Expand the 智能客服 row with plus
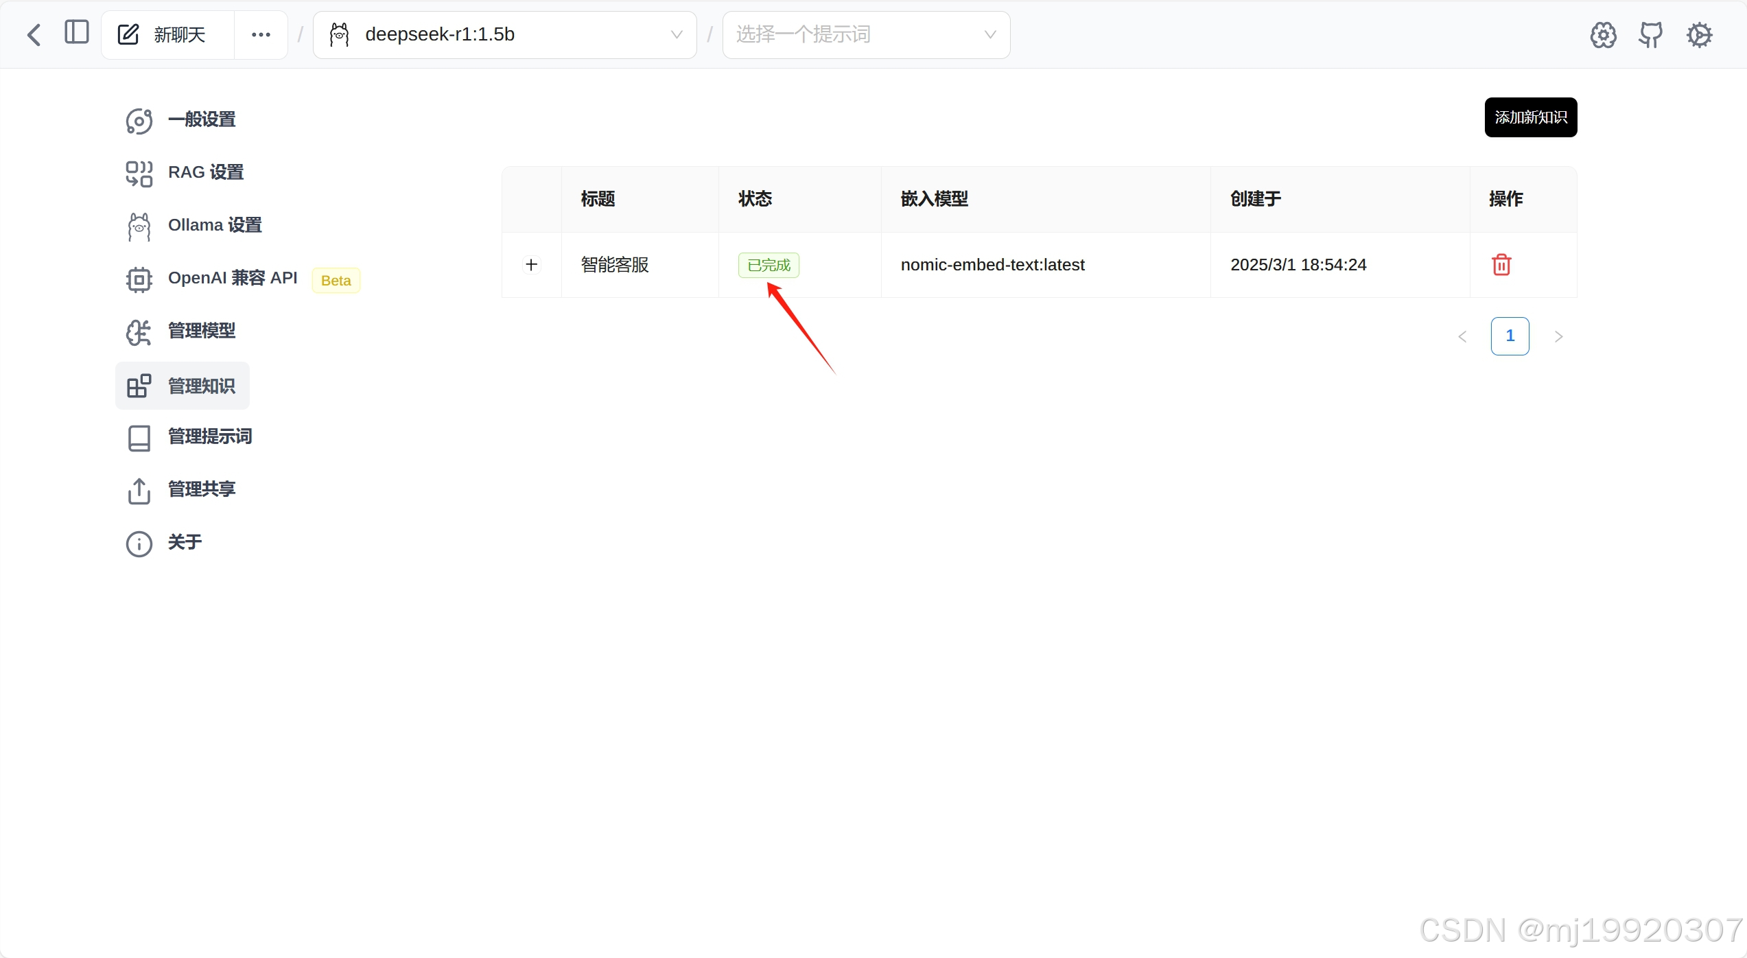Image resolution: width=1747 pixels, height=958 pixels. tap(531, 265)
